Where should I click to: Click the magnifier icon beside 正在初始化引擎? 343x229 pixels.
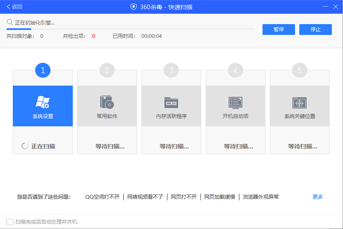[10, 22]
